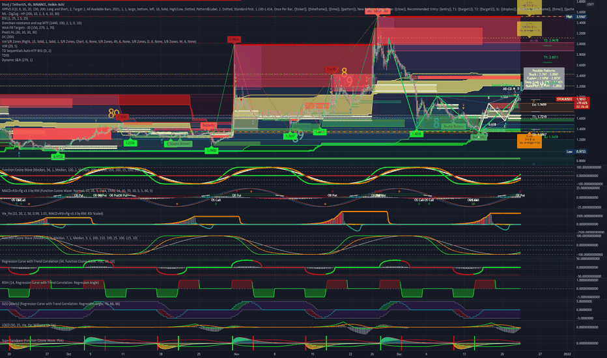Click the RSIH pane legend
Screen dimensions: 607x358
coord(50,282)
